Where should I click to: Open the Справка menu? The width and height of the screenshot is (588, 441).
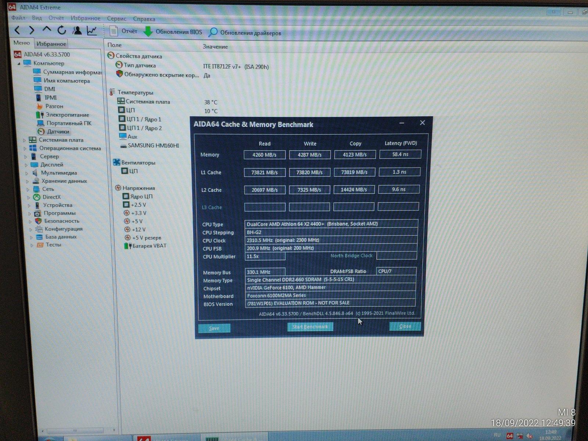click(144, 19)
